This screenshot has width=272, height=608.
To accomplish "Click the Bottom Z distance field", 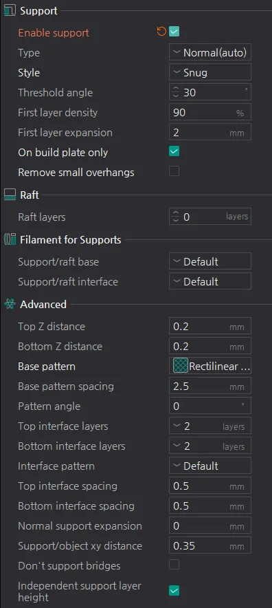I will click(210, 346).
